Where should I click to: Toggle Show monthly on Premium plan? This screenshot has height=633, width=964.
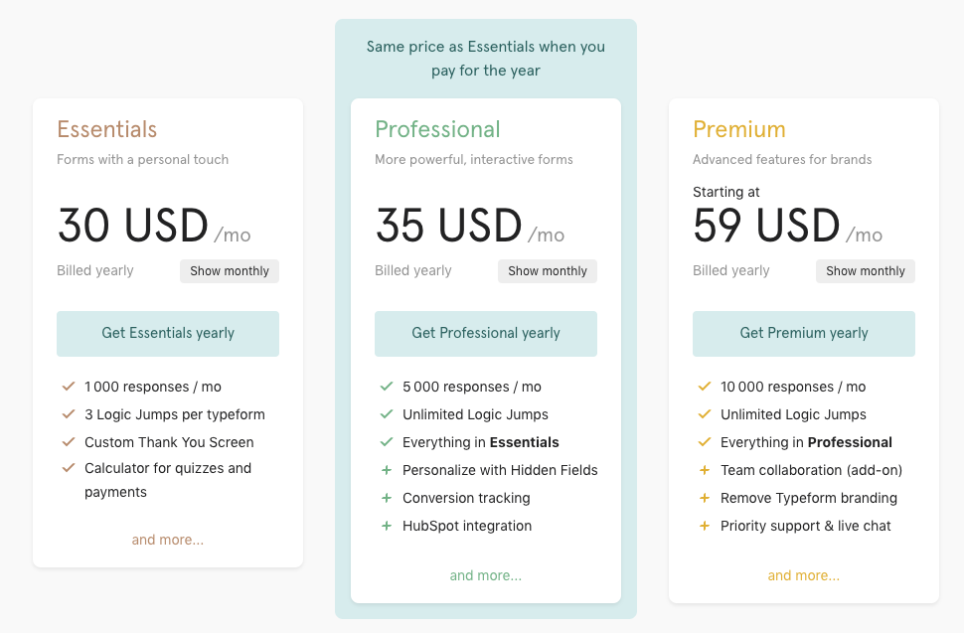[865, 271]
